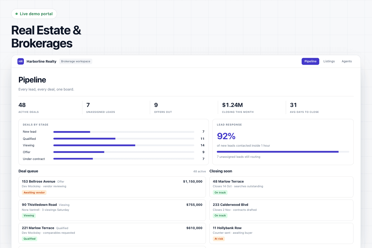This screenshot has height=248, width=372.
Task: Open the 90 Thistledown Road deal card
Action: point(112,210)
